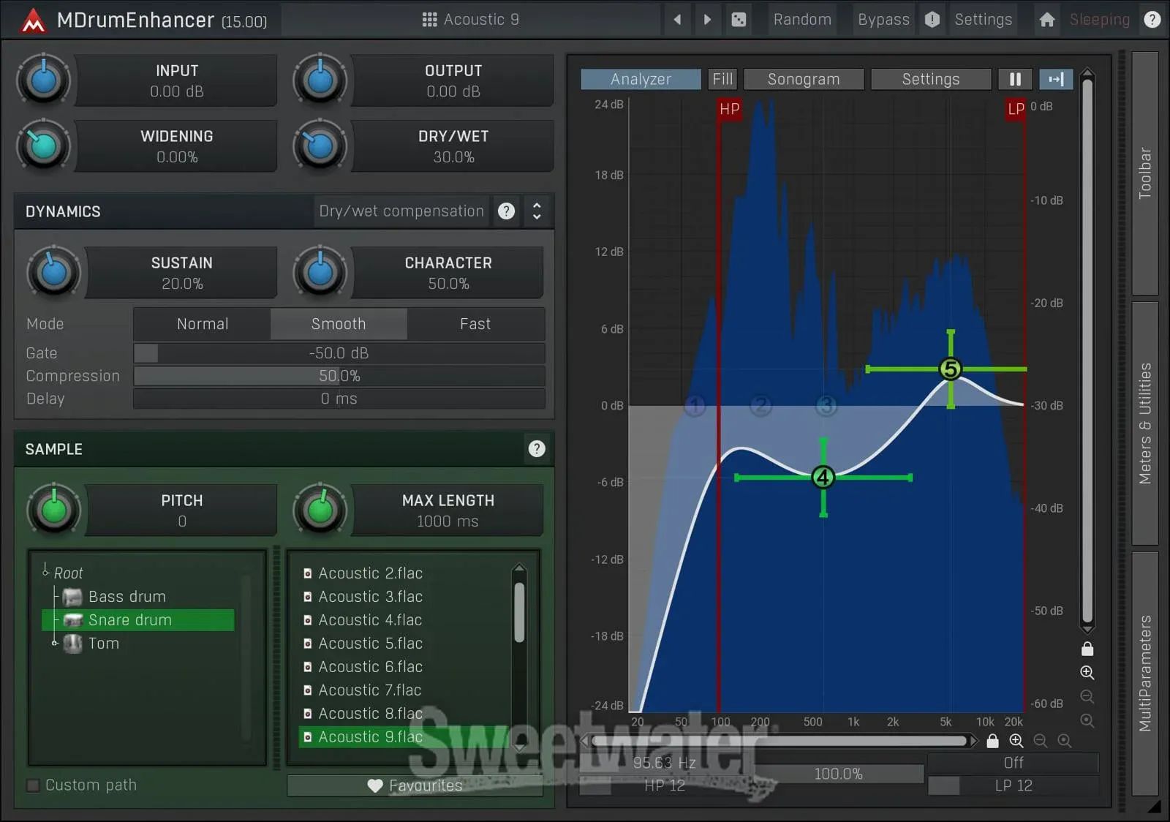Select EQ band 4 node
Image resolution: width=1170 pixels, height=822 pixels.
(823, 478)
